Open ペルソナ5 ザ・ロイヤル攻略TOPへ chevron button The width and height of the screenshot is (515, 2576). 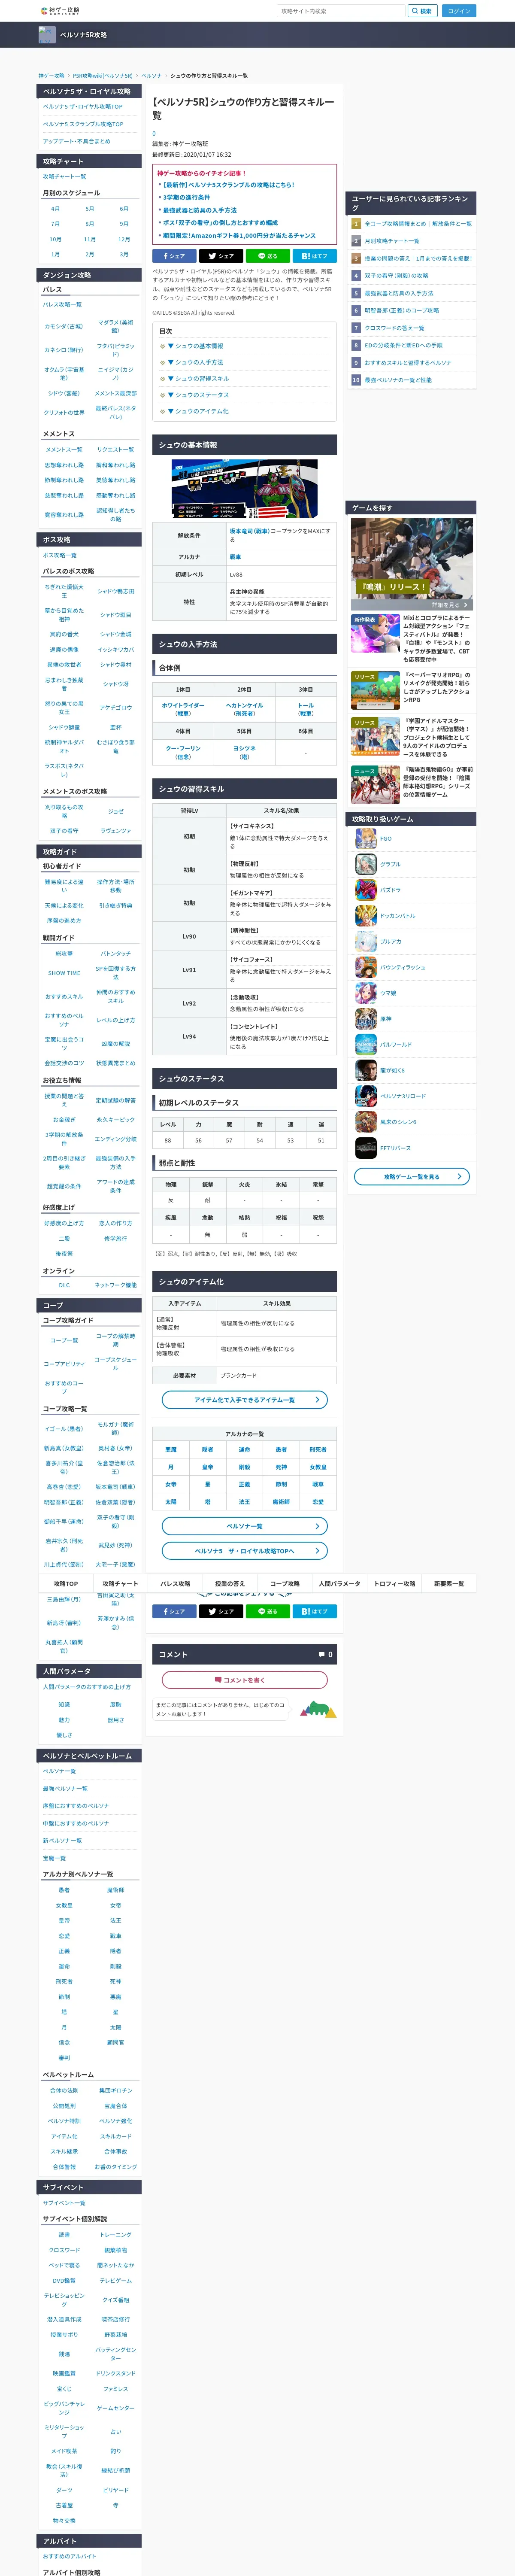pyautogui.click(x=245, y=1551)
